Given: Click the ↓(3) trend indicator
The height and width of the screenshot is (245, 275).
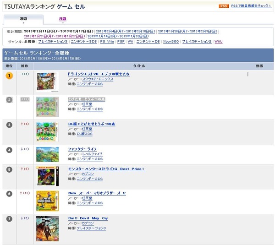Looking at the screenshot, I should (x=25, y=149).
